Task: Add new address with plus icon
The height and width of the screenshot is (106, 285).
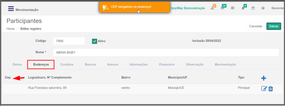Action: click(264, 78)
